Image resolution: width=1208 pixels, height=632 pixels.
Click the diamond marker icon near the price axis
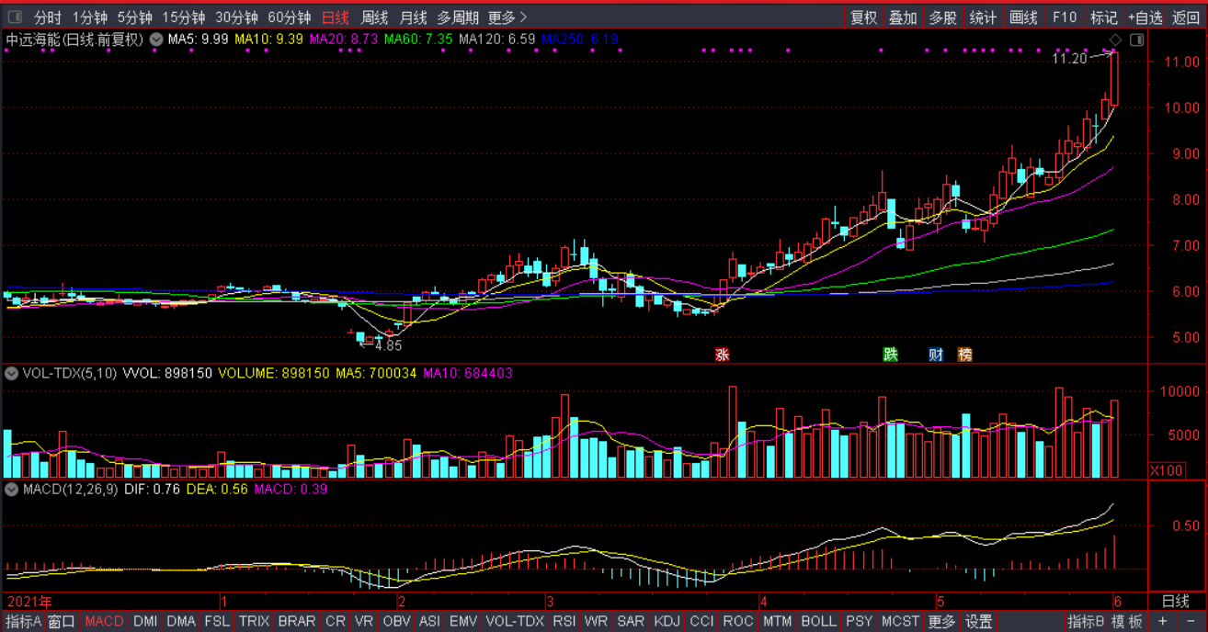(x=1116, y=39)
